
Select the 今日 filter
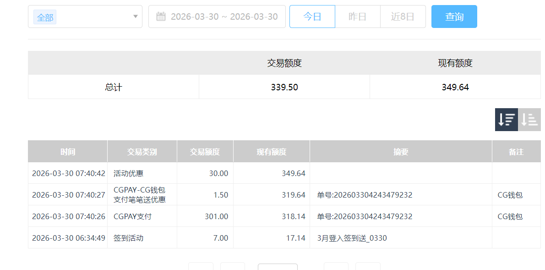pos(312,16)
